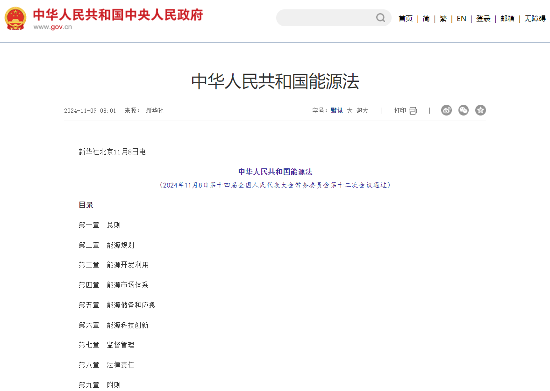
Task: Share the article via the WeChat icon
Action: tap(463, 110)
